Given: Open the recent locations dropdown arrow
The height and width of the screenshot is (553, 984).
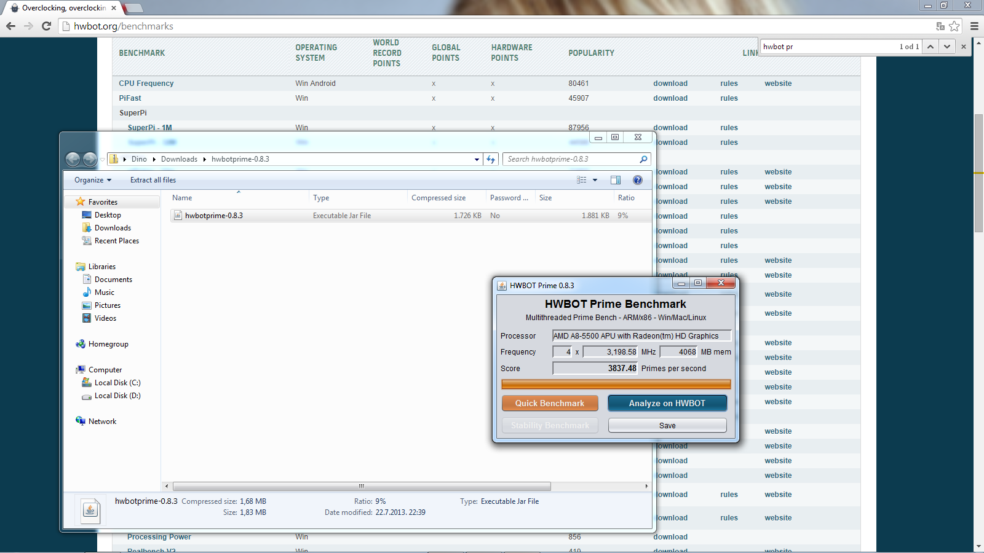Looking at the screenshot, I should point(102,159).
